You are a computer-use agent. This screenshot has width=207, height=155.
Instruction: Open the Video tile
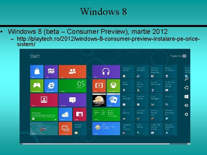pyautogui.click(x=99, y=86)
